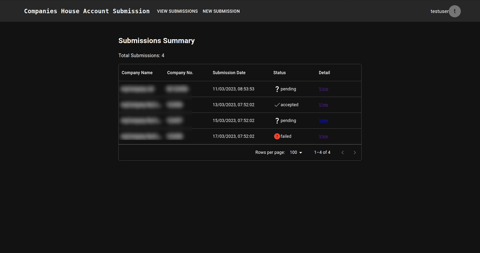
Task: Open the View Submissions menu item
Action: (x=178, y=11)
